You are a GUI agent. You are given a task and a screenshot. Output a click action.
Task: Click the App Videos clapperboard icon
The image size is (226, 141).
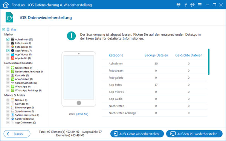[13, 54]
